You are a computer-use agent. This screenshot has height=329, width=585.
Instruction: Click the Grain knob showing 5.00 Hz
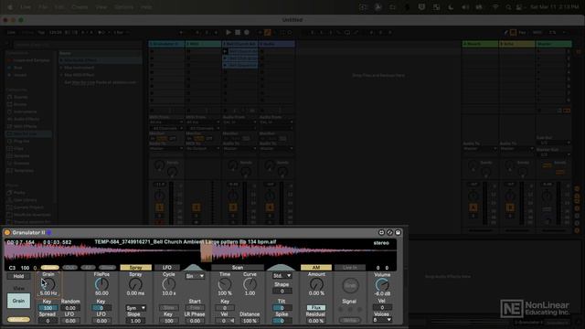coord(48,284)
